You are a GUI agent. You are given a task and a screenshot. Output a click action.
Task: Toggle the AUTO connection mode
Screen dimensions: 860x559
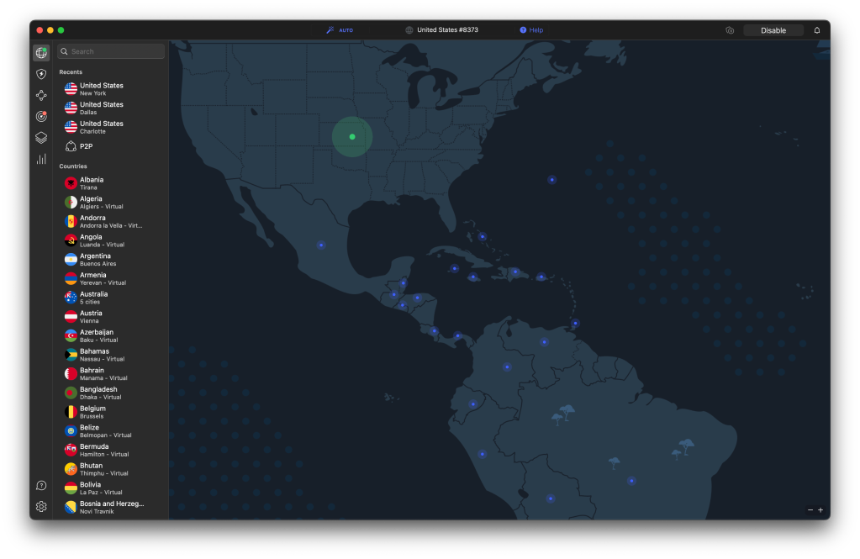pyautogui.click(x=340, y=30)
